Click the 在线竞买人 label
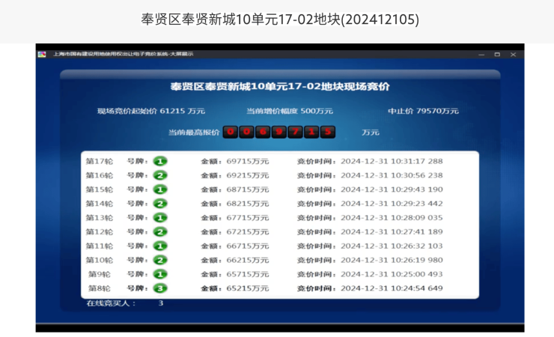 (x=111, y=303)
